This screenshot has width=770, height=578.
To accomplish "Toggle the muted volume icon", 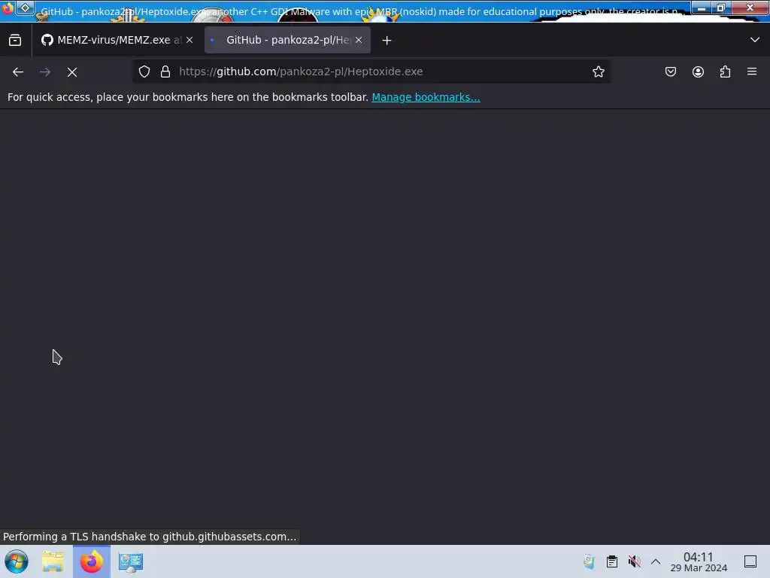I will (634, 561).
